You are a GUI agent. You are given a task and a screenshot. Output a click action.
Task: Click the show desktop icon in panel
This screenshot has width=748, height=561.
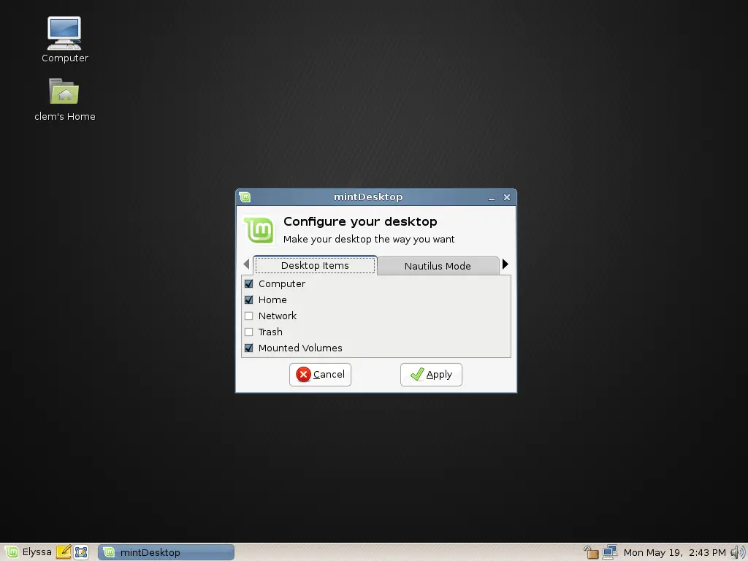point(81,552)
